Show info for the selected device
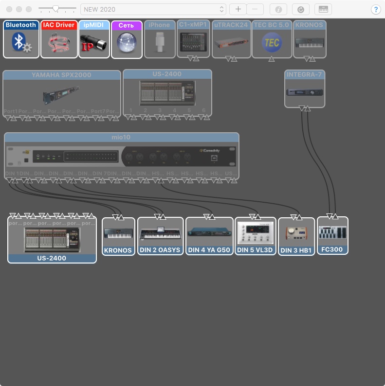385x386 pixels. pyautogui.click(x=278, y=9)
